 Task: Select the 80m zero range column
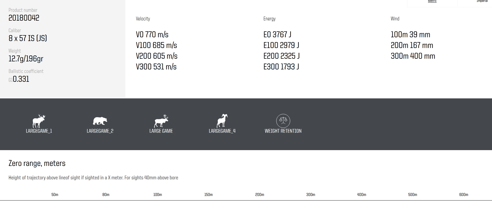pyautogui.click(x=106, y=195)
